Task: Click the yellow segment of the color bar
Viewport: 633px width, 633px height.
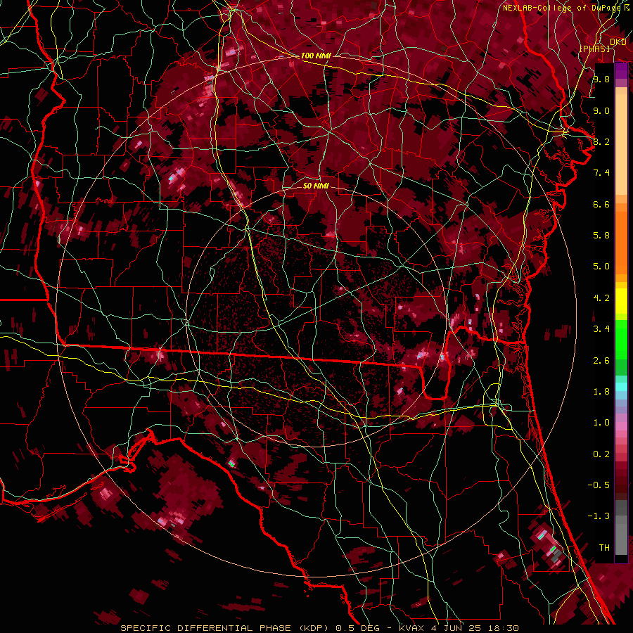Action: [x=621, y=301]
